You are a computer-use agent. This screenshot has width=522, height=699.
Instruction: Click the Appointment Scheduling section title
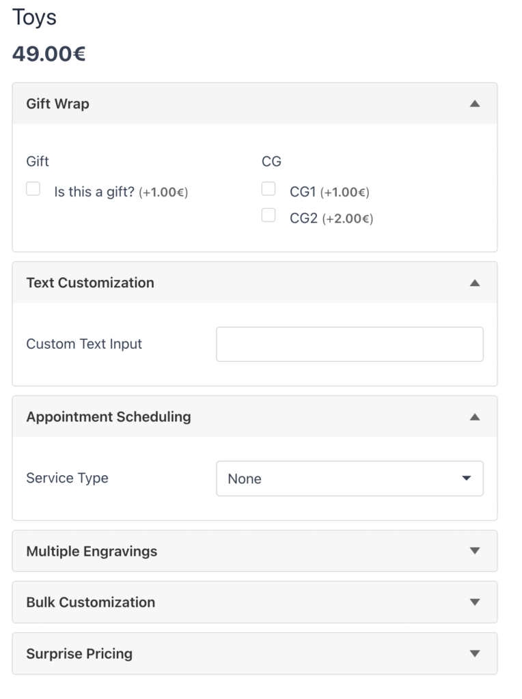pos(109,417)
